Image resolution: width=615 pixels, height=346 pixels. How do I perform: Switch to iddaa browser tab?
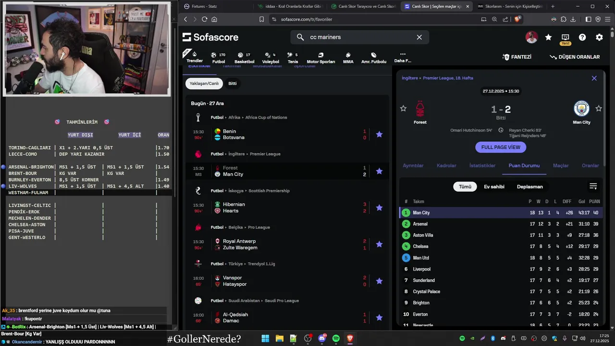[x=290, y=6]
